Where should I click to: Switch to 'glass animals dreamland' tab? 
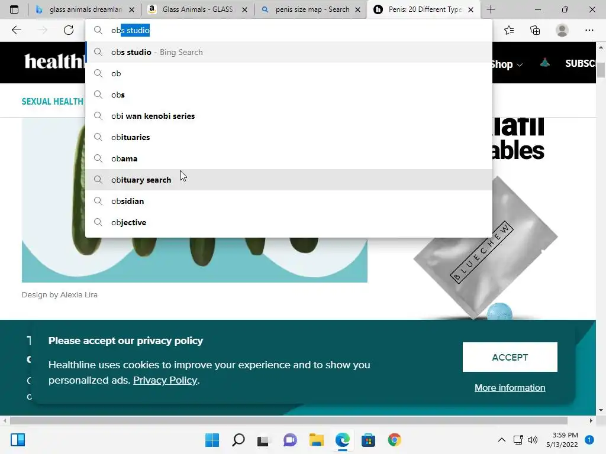[x=85, y=9]
